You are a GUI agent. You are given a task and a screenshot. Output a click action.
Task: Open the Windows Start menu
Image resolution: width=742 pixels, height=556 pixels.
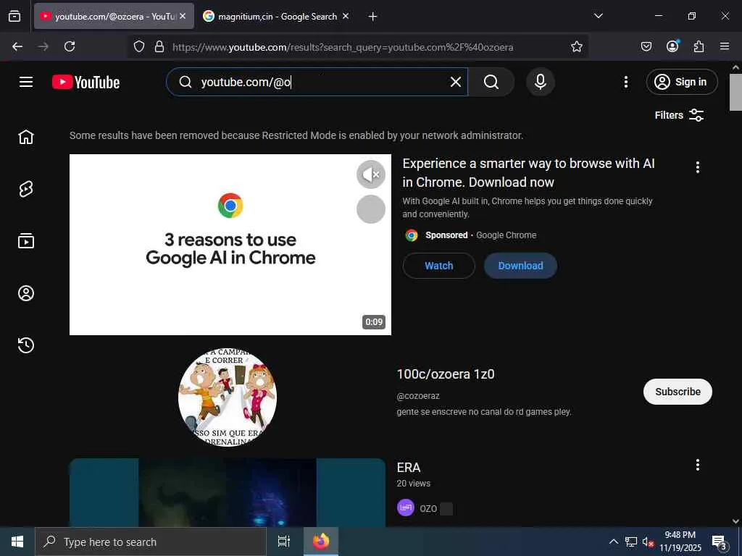(x=17, y=542)
